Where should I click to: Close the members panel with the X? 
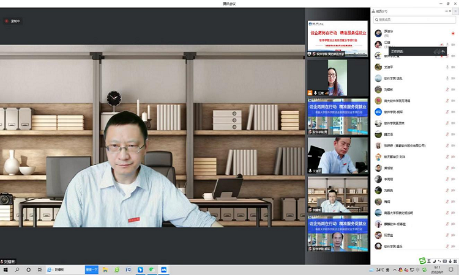pos(450,11)
